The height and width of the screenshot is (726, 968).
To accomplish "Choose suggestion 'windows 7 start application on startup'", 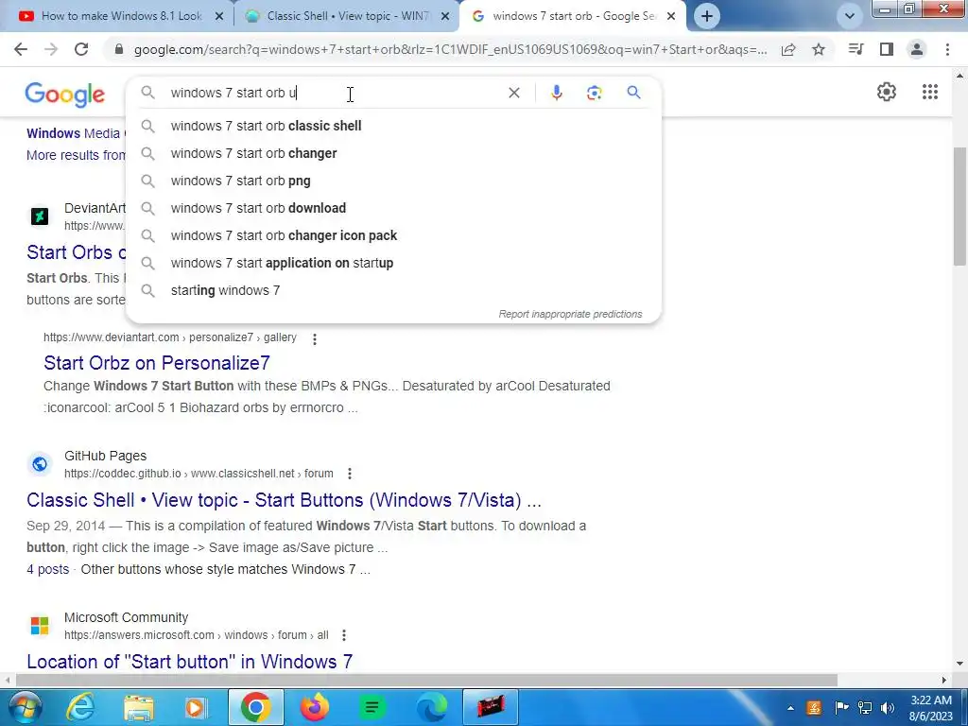I will [x=393, y=263].
